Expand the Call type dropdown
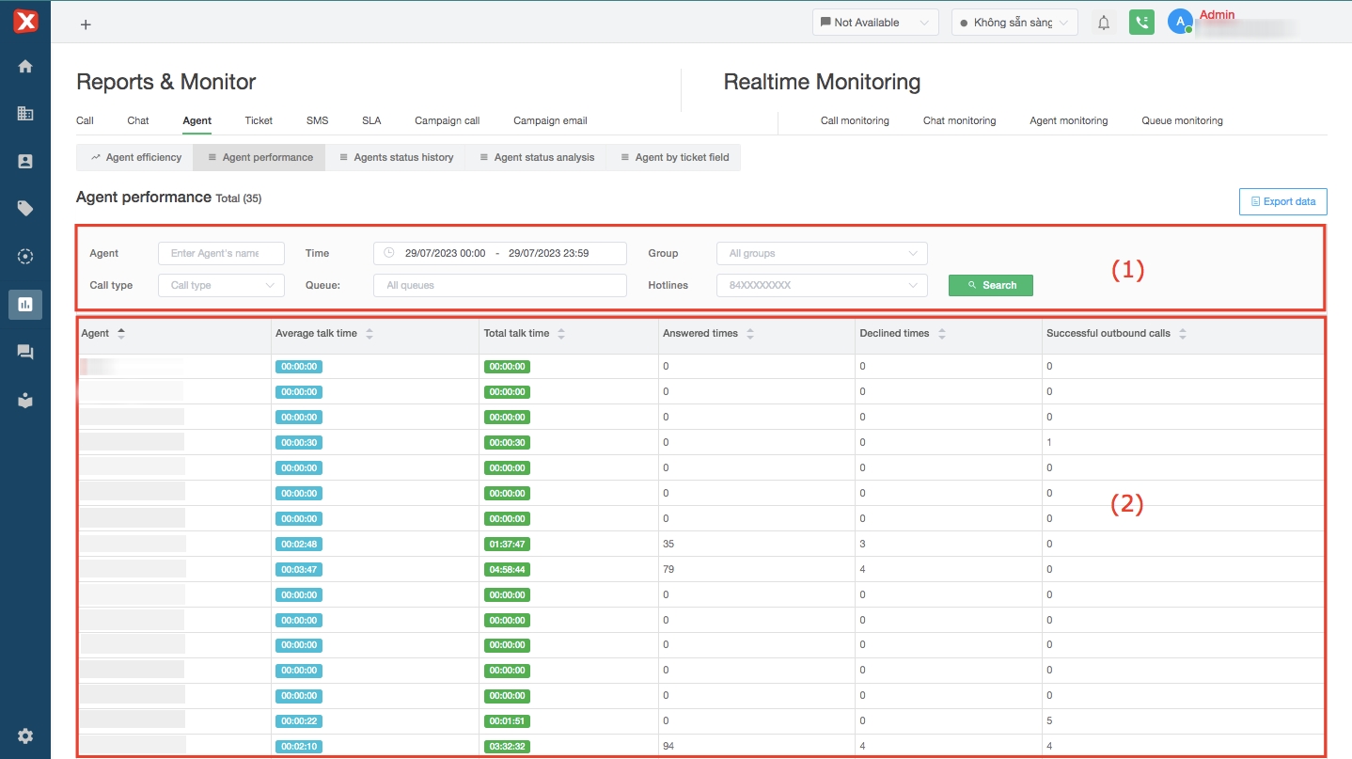Viewport: 1352px width, 759px height. tap(221, 285)
